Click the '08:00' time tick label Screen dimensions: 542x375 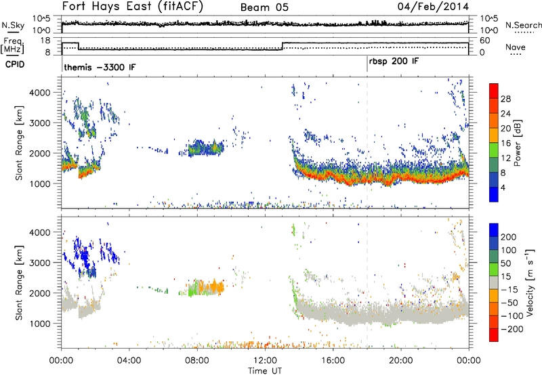[197, 361]
